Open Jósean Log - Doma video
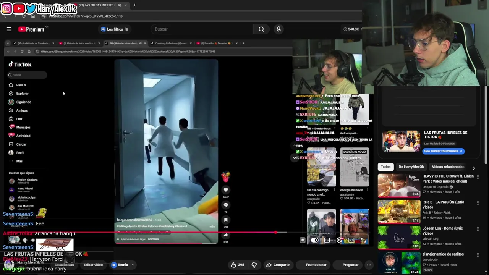The height and width of the screenshot is (275, 489). [x=399, y=237]
